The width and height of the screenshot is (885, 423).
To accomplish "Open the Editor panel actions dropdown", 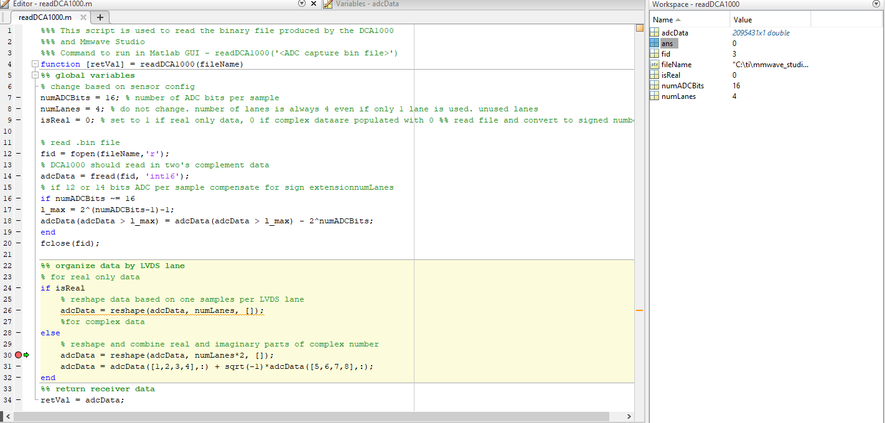I will pyautogui.click(x=302, y=4).
